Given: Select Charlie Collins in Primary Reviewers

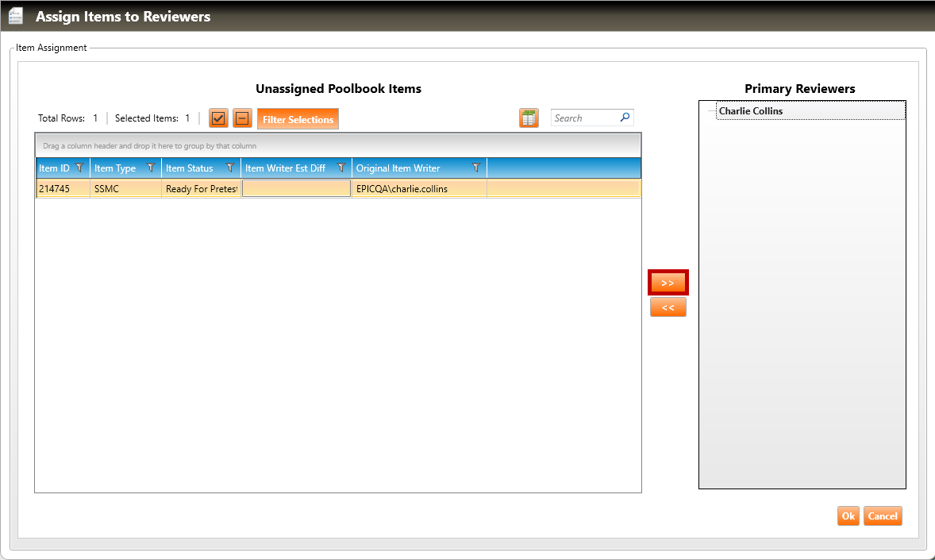Looking at the screenshot, I should coord(751,111).
